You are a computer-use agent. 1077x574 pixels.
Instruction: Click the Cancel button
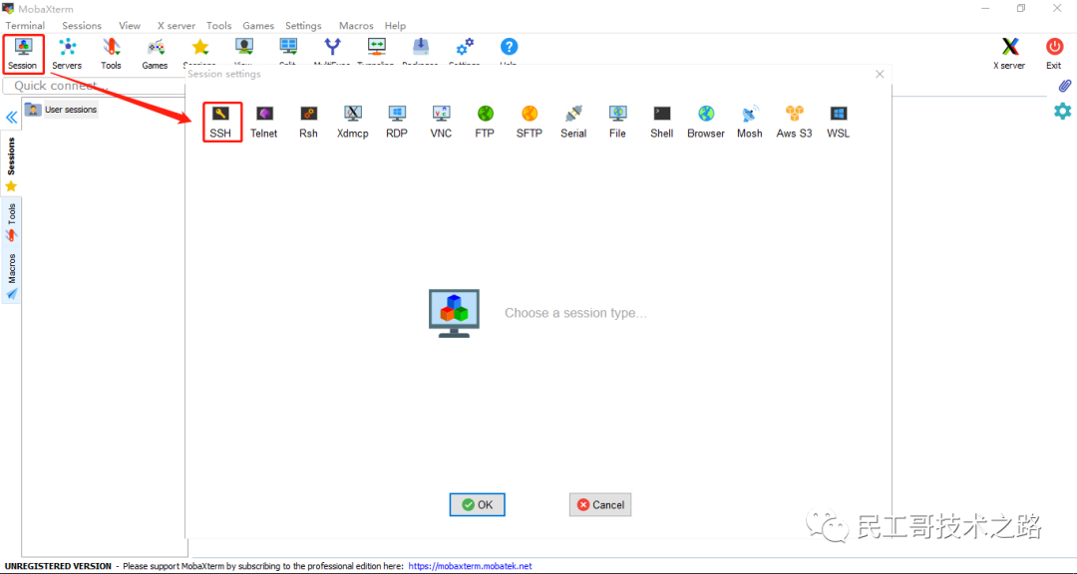coord(600,504)
